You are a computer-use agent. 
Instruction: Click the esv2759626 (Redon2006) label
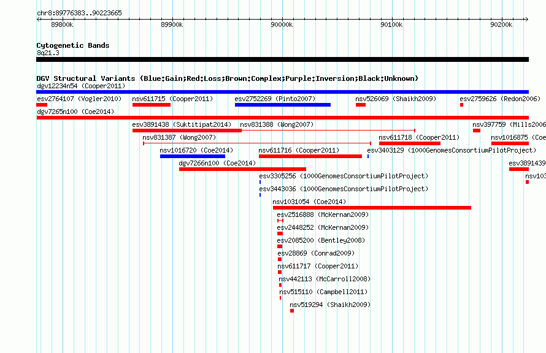coord(500,99)
